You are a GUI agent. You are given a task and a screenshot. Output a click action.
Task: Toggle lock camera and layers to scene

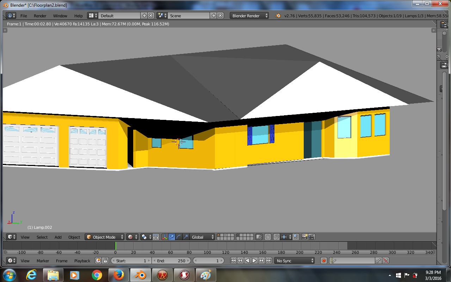tap(259, 237)
